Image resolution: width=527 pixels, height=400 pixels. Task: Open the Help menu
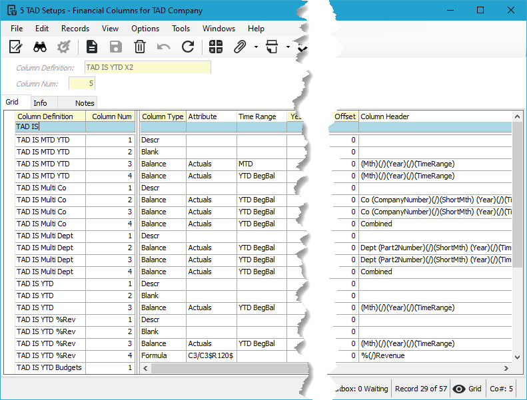coord(256,29)
